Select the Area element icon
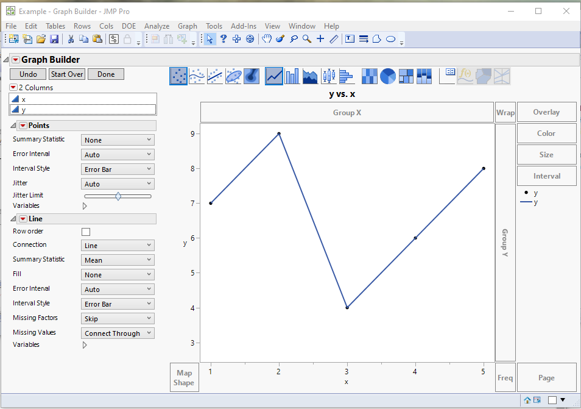This screenshot has width=581, height=409. [310, 76]
